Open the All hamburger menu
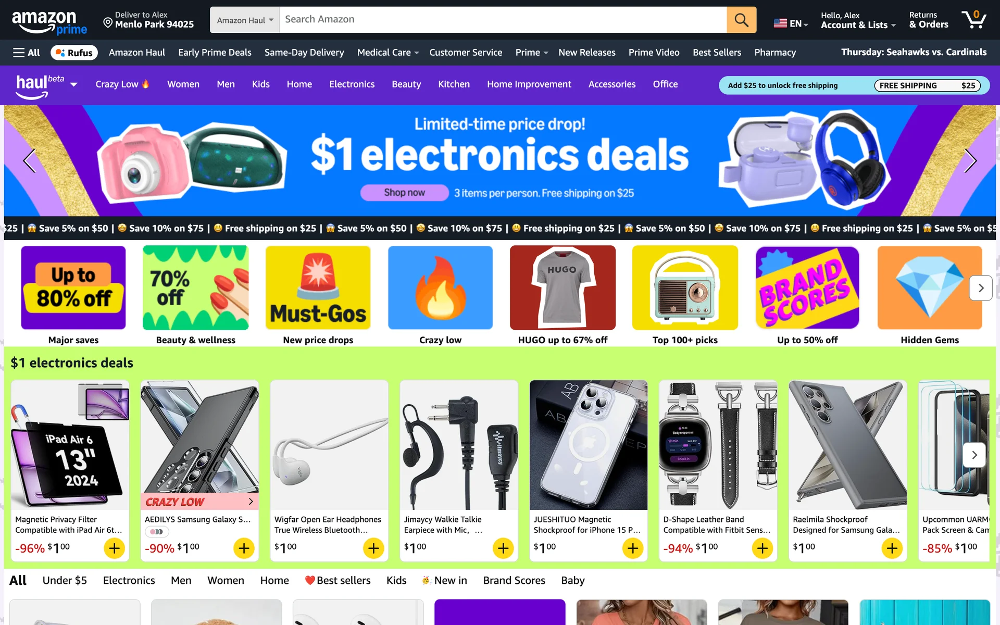The width and height of the screenshot is (1000, 625). (x=27, y=53)
